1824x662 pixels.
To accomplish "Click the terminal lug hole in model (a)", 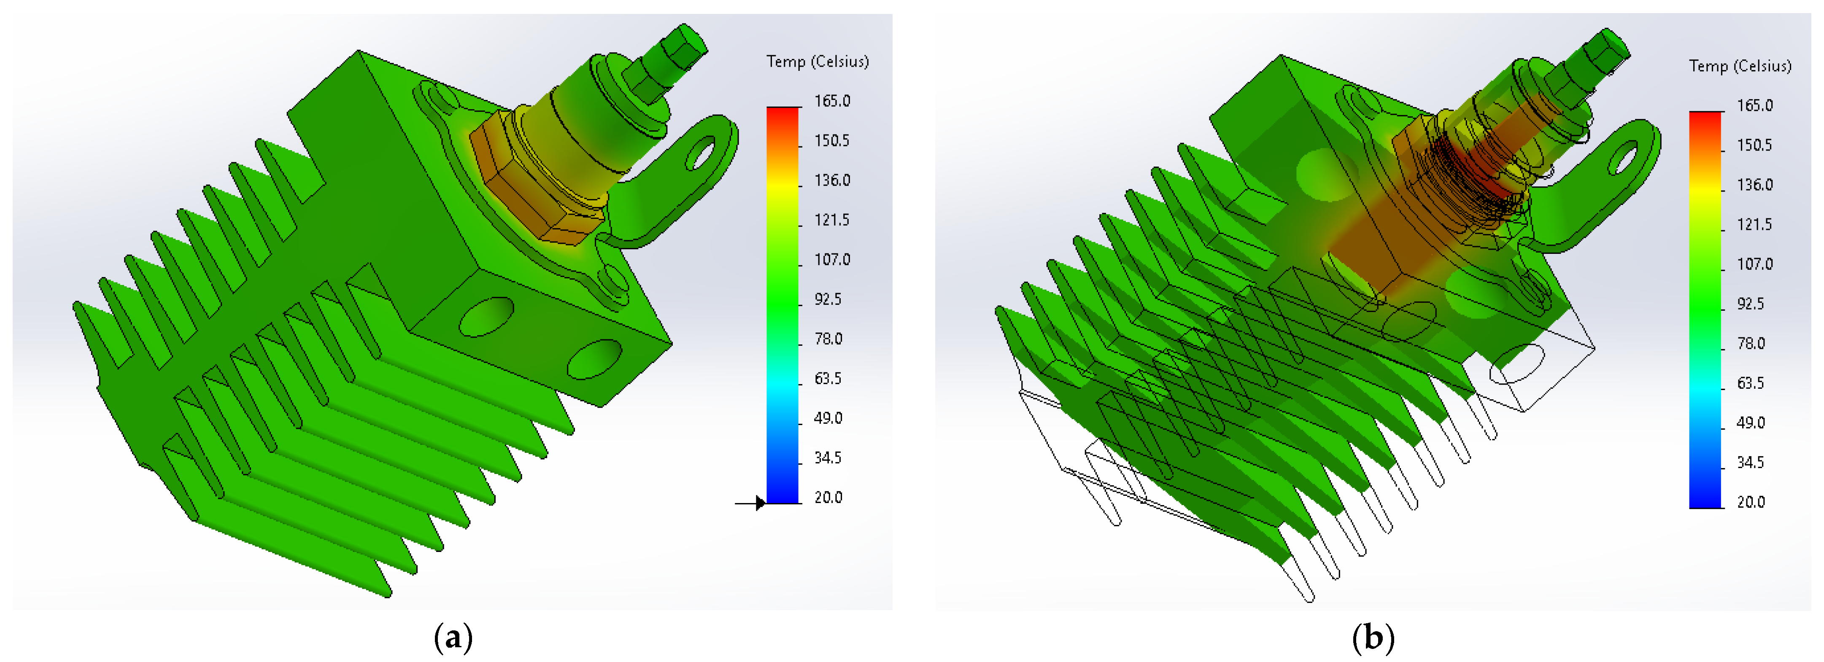I will (701, 153).
